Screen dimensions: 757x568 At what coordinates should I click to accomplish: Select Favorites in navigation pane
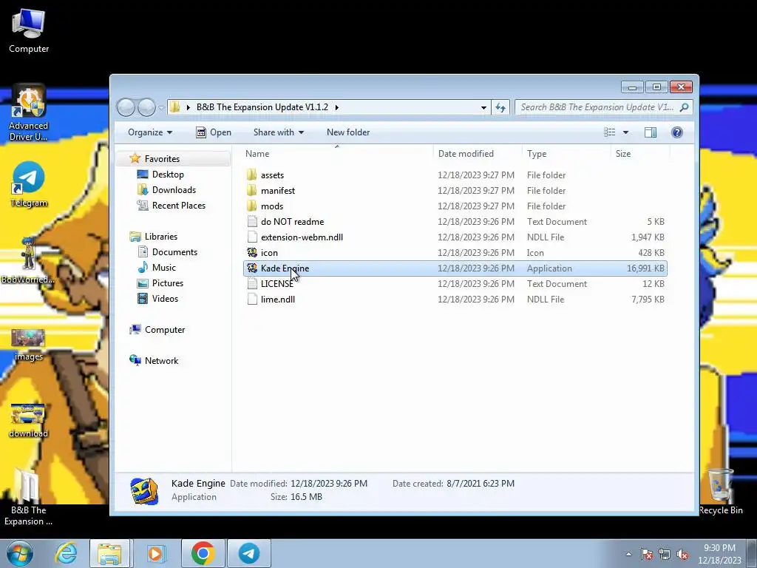click(x=162, y=159)
